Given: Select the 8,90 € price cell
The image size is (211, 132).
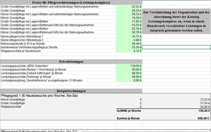Looking at the screenshot, I should [129, 80].
